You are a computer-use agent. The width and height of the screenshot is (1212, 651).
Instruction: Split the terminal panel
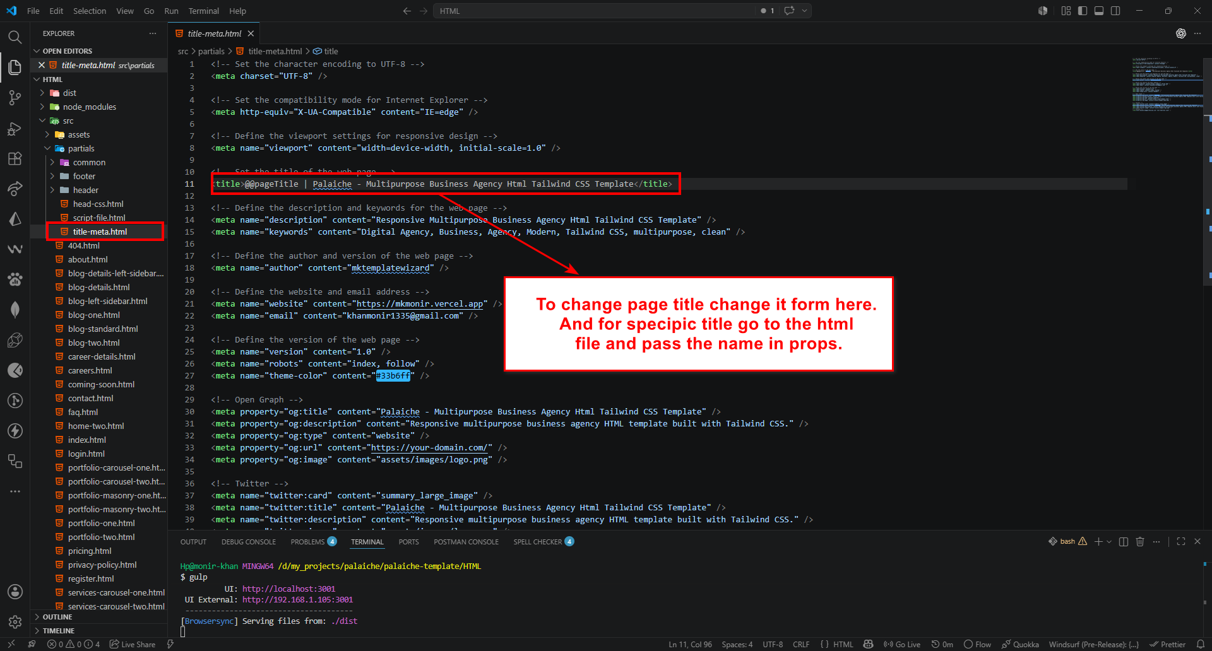click(1124, 541)
